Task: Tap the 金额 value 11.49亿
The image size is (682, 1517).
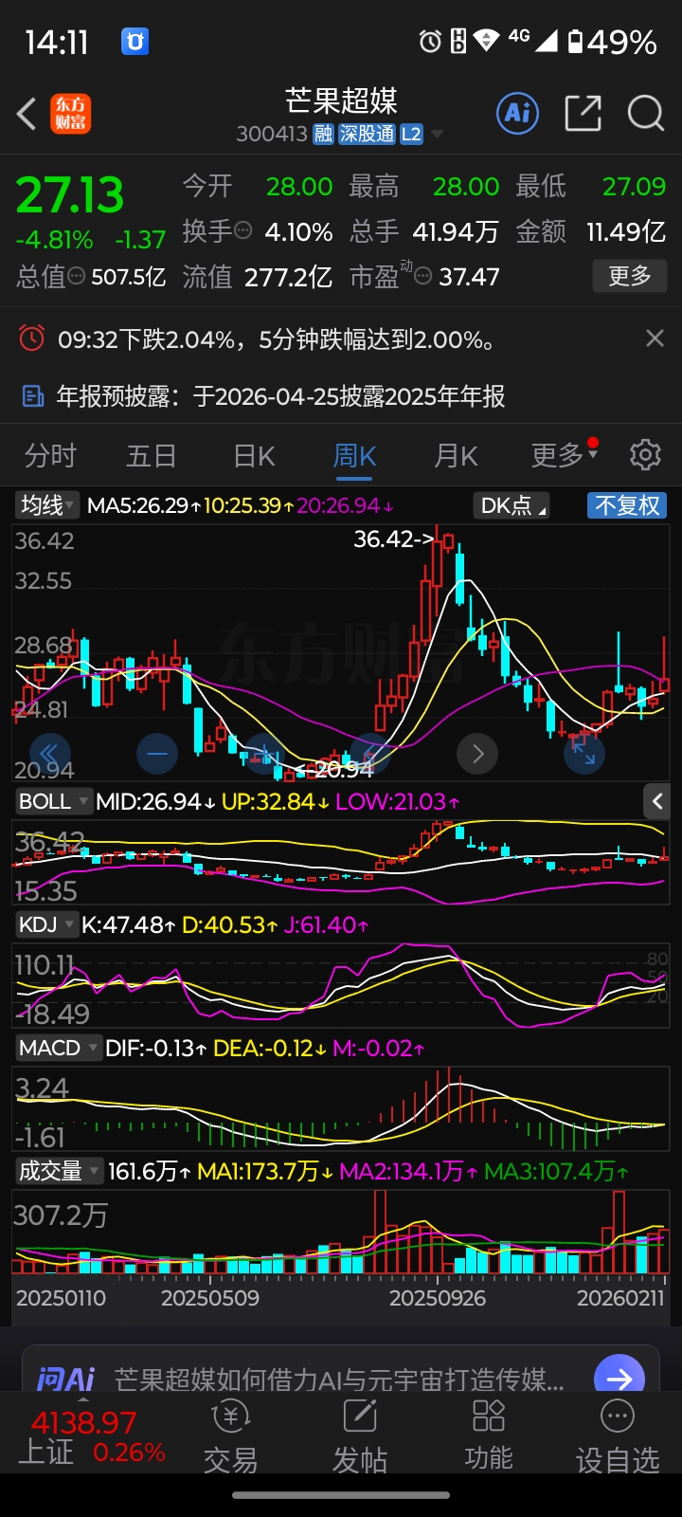Action: [626, 231]
